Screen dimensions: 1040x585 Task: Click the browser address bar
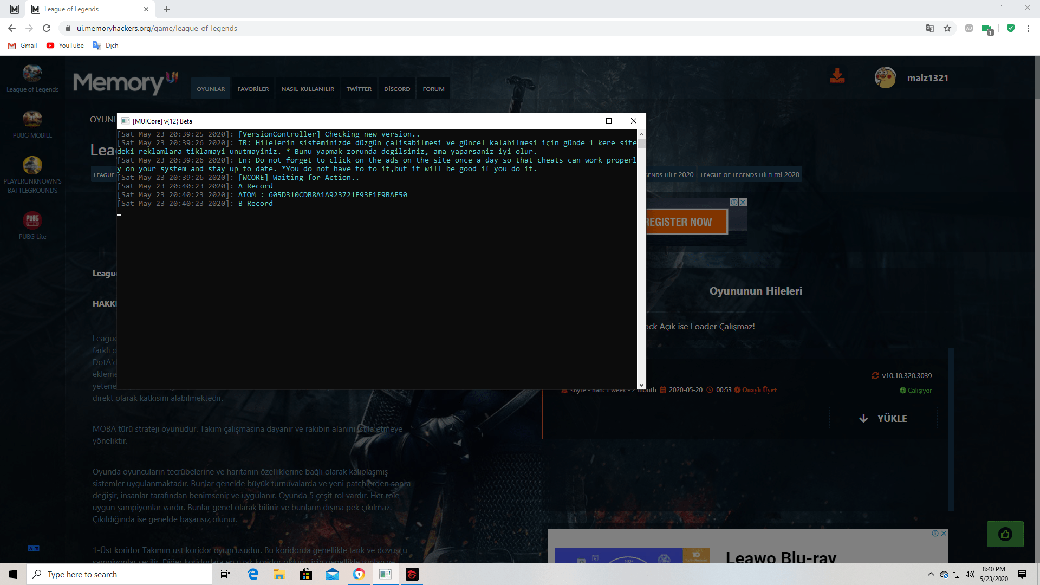(487, 28)
